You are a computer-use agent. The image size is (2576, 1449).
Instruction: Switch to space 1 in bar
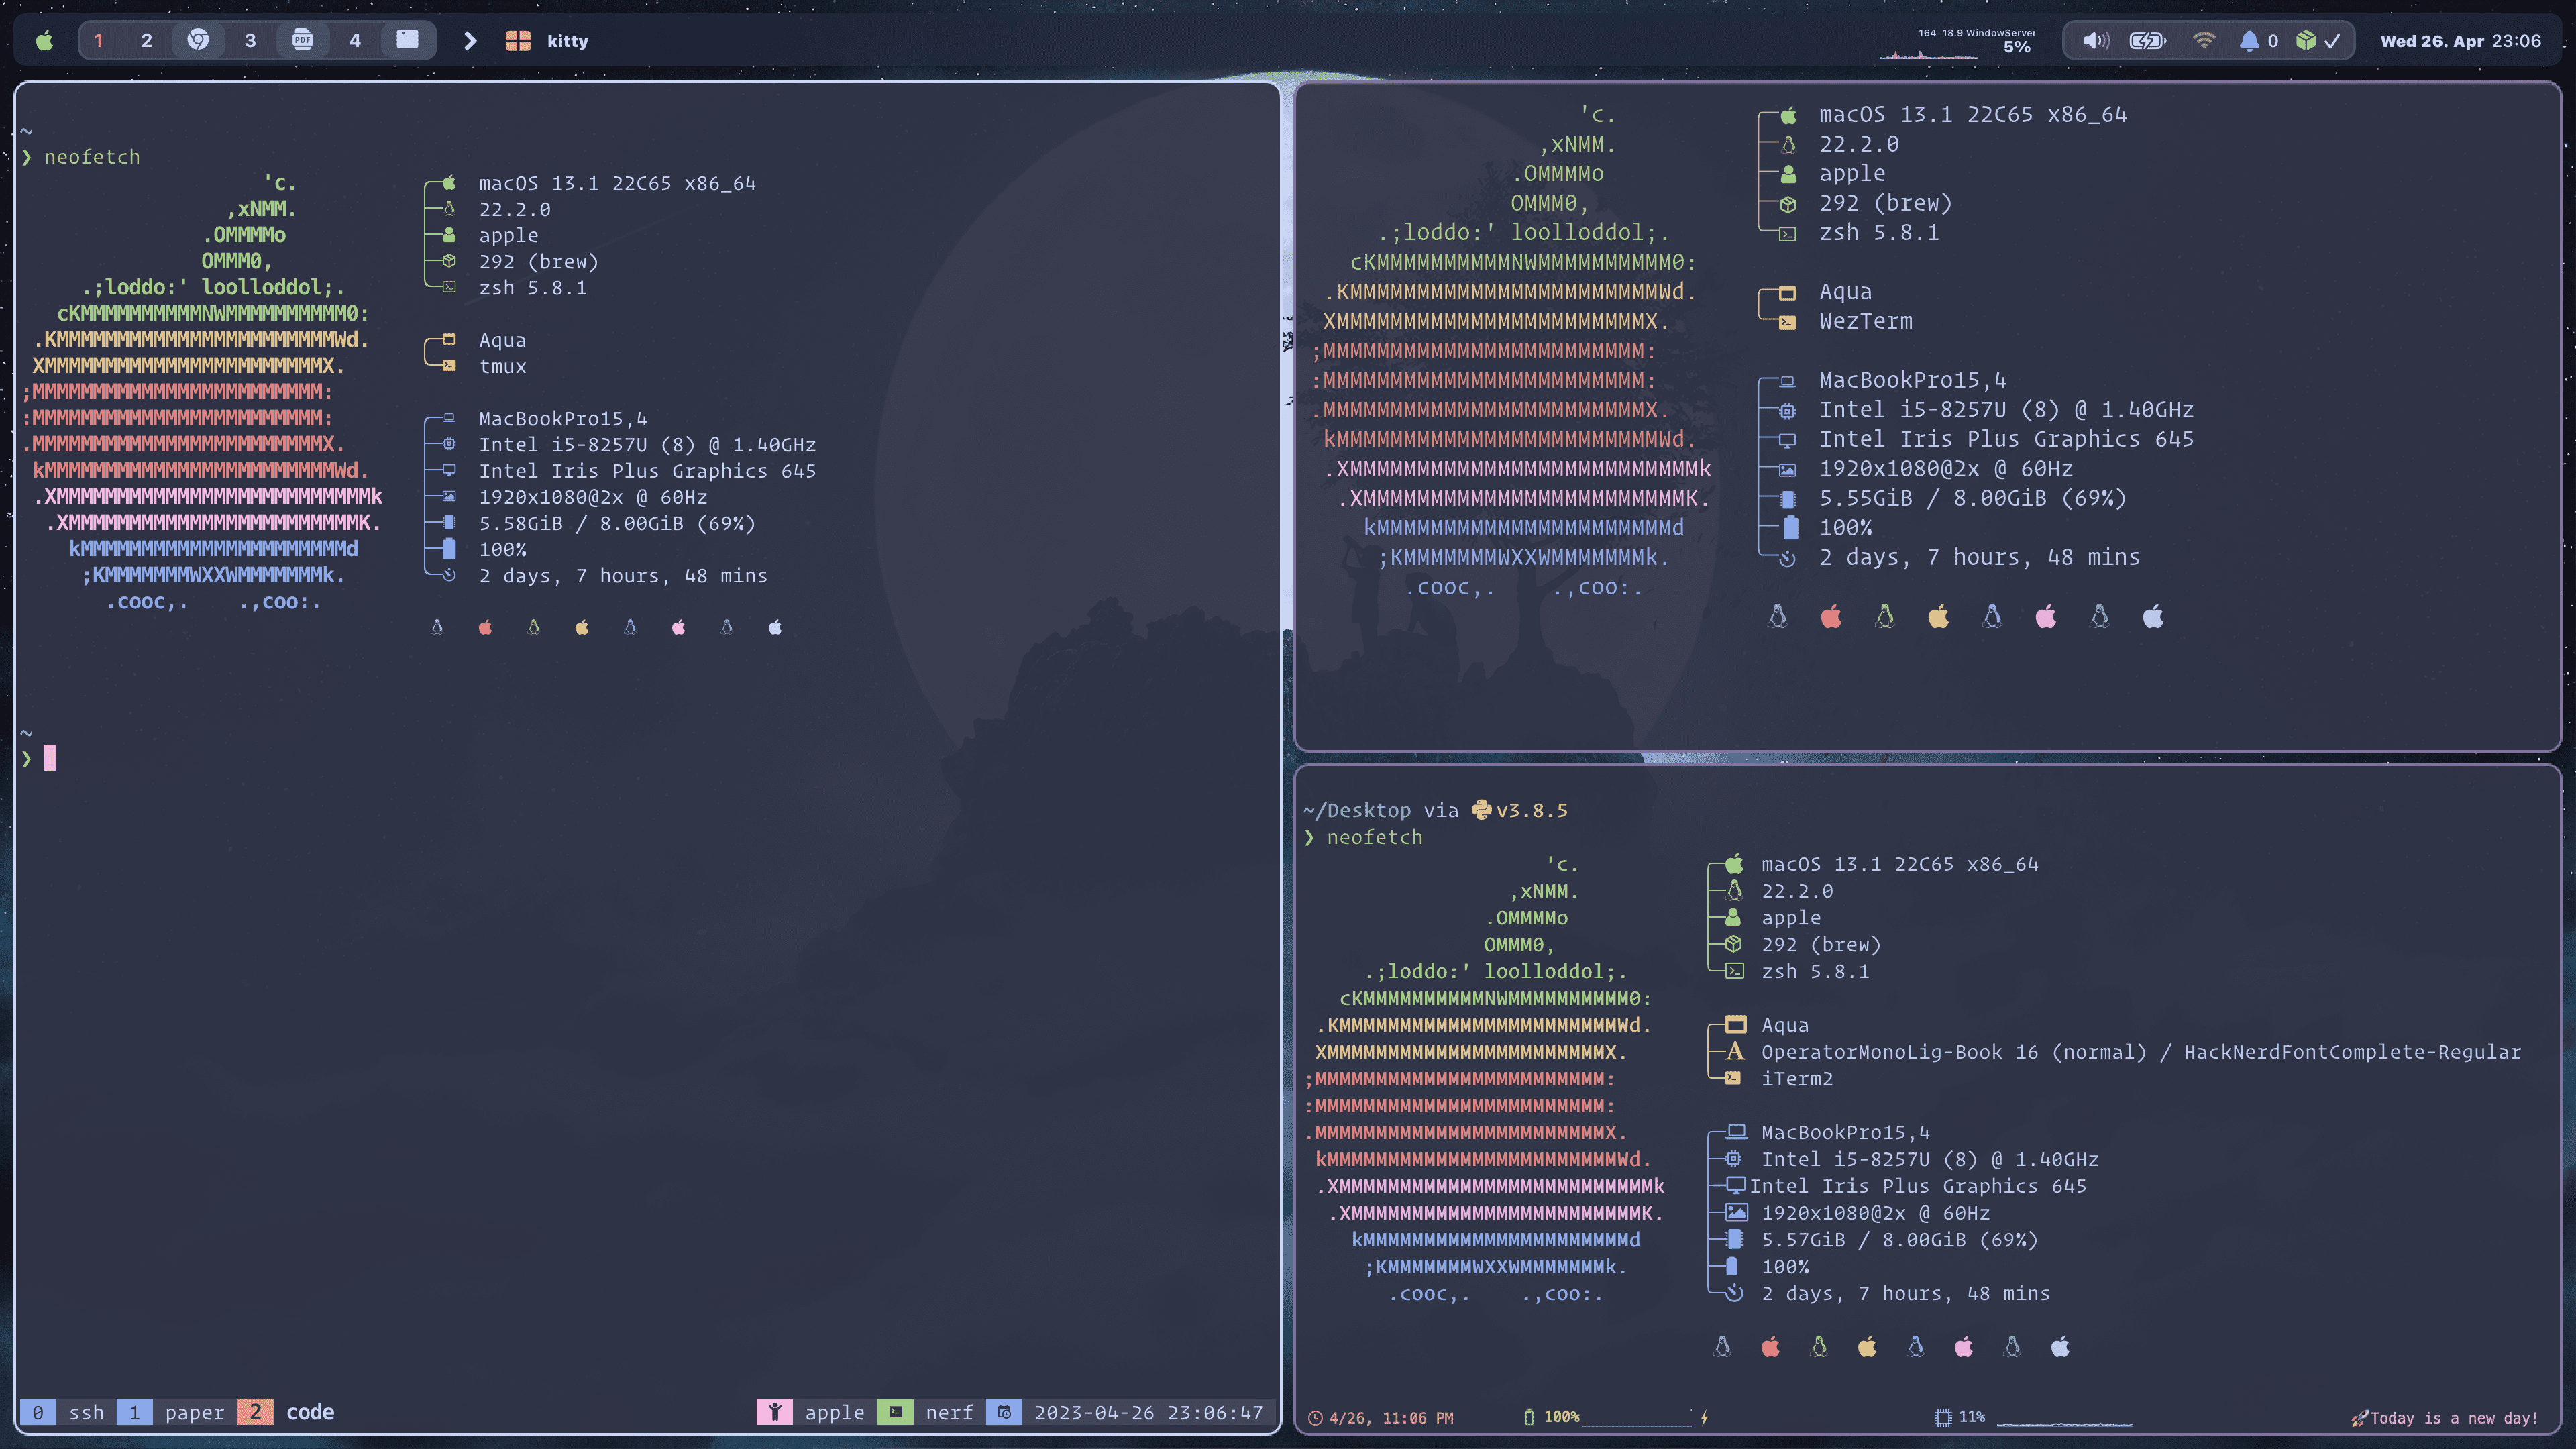pos(98,41)
